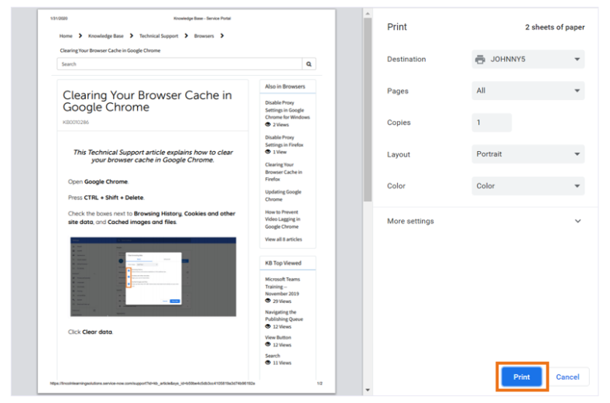
Task: Click the Also in Browsers heading
Action: point(285,87)
